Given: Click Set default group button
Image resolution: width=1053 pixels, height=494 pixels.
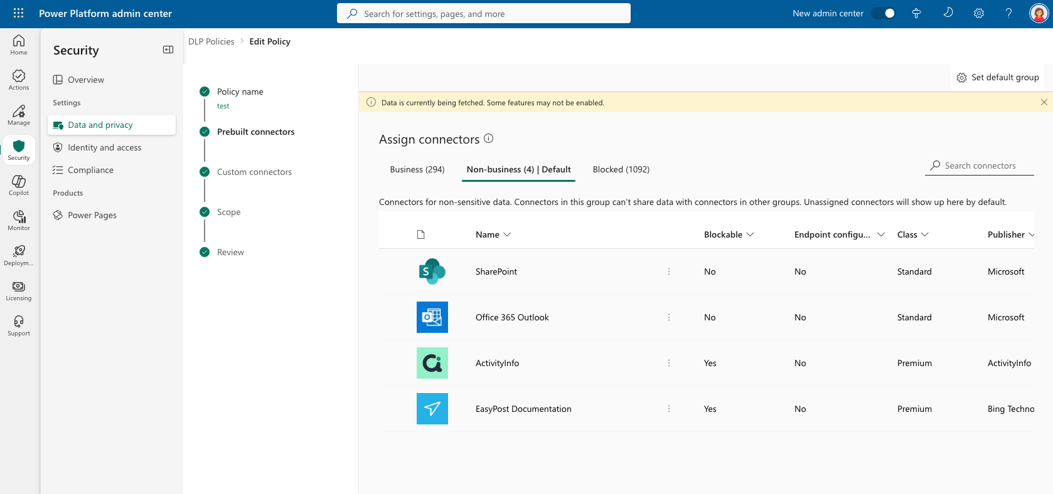Looking at the screenshot, I should pos(997,77).
